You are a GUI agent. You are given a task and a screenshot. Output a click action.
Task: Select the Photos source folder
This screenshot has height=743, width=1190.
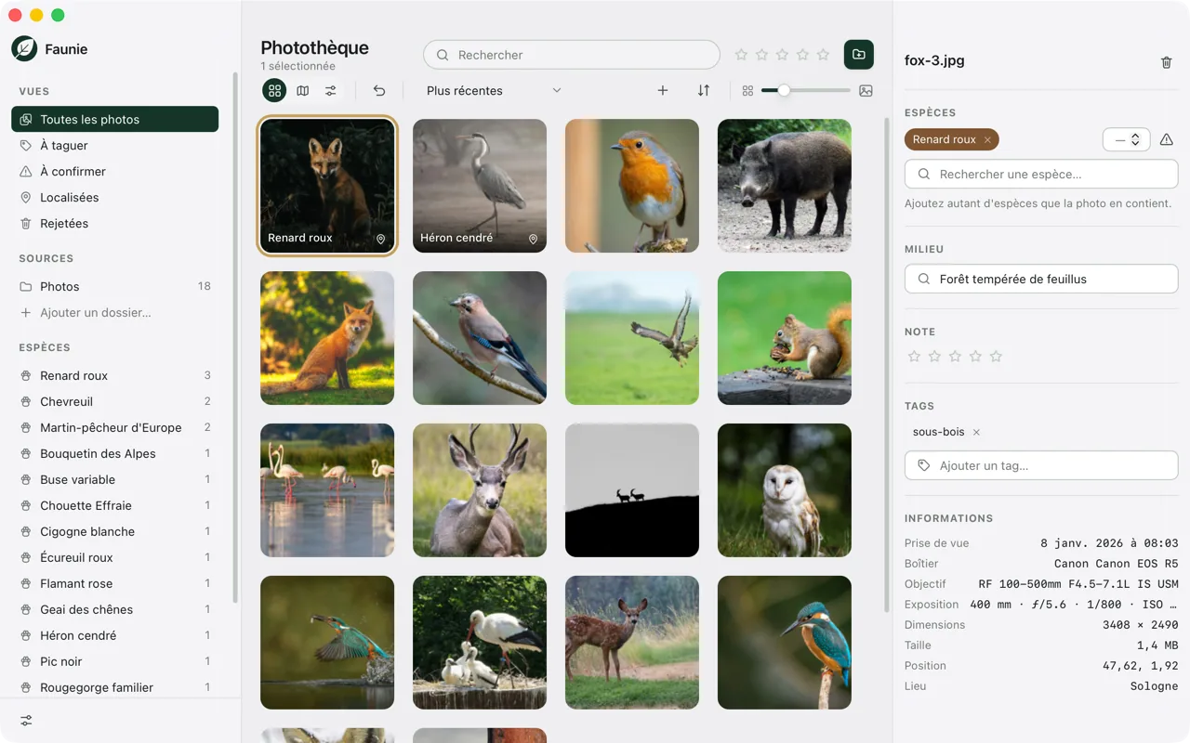click(114, 286)
